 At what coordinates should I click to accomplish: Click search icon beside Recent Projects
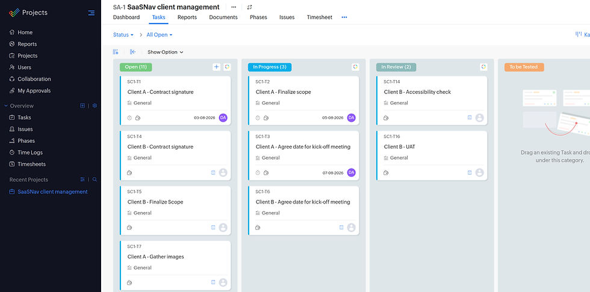tap(95, 179)
